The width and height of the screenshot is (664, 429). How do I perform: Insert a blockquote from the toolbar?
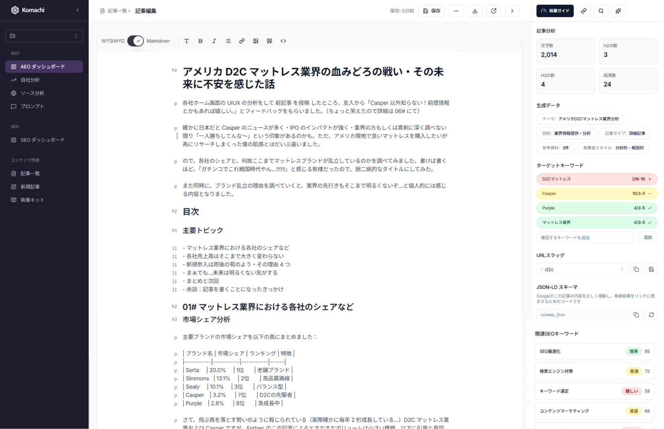coord(270,41)
